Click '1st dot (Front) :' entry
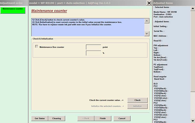The height and width of the screenshot is (123, 195). (161, 60)
